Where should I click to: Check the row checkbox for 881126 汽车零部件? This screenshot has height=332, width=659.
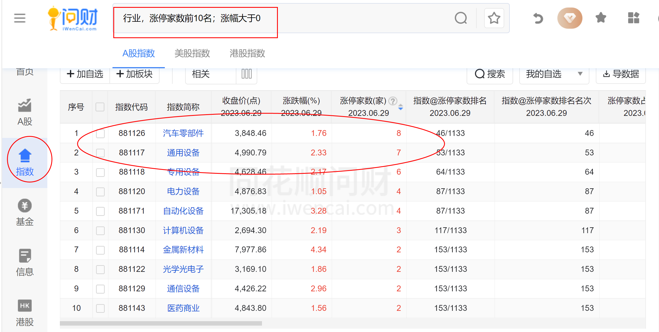pos(100,133)
